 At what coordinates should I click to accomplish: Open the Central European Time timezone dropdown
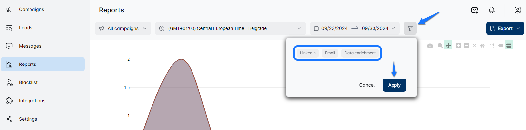pos(231,28)
